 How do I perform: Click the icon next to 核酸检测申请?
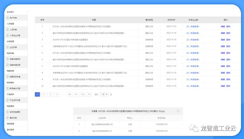click(8, 77)
